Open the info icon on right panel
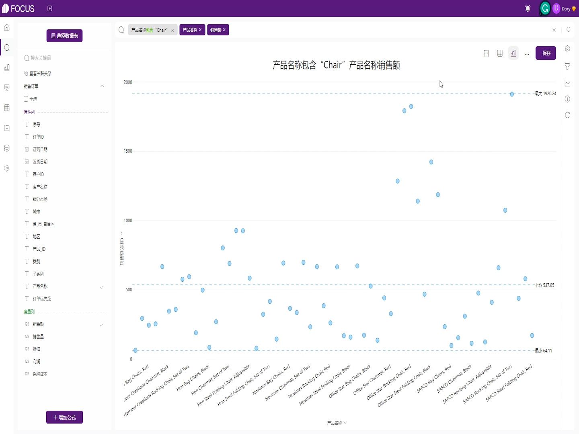Image resolution: width=579 pixels, height=434 pixels. click(x=567, y=99)
